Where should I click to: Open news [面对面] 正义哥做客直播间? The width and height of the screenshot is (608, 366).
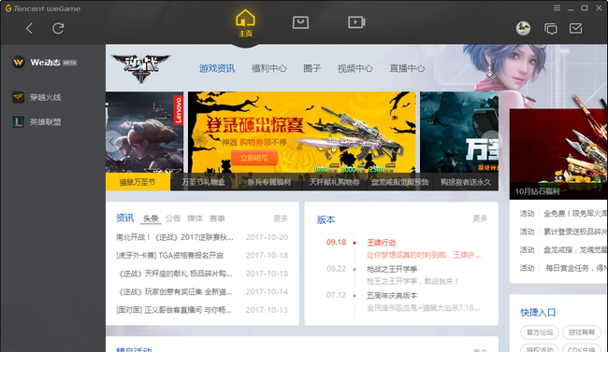tap(175, 310)
